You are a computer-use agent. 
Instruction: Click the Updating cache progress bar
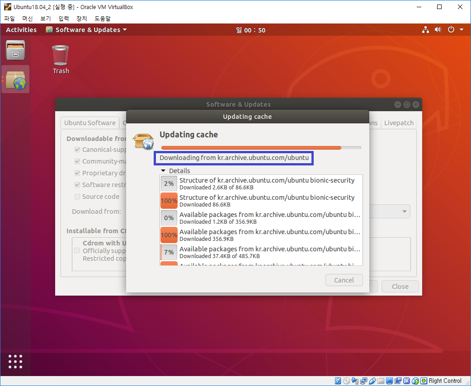pyautogui.click(x=261, y=147)
